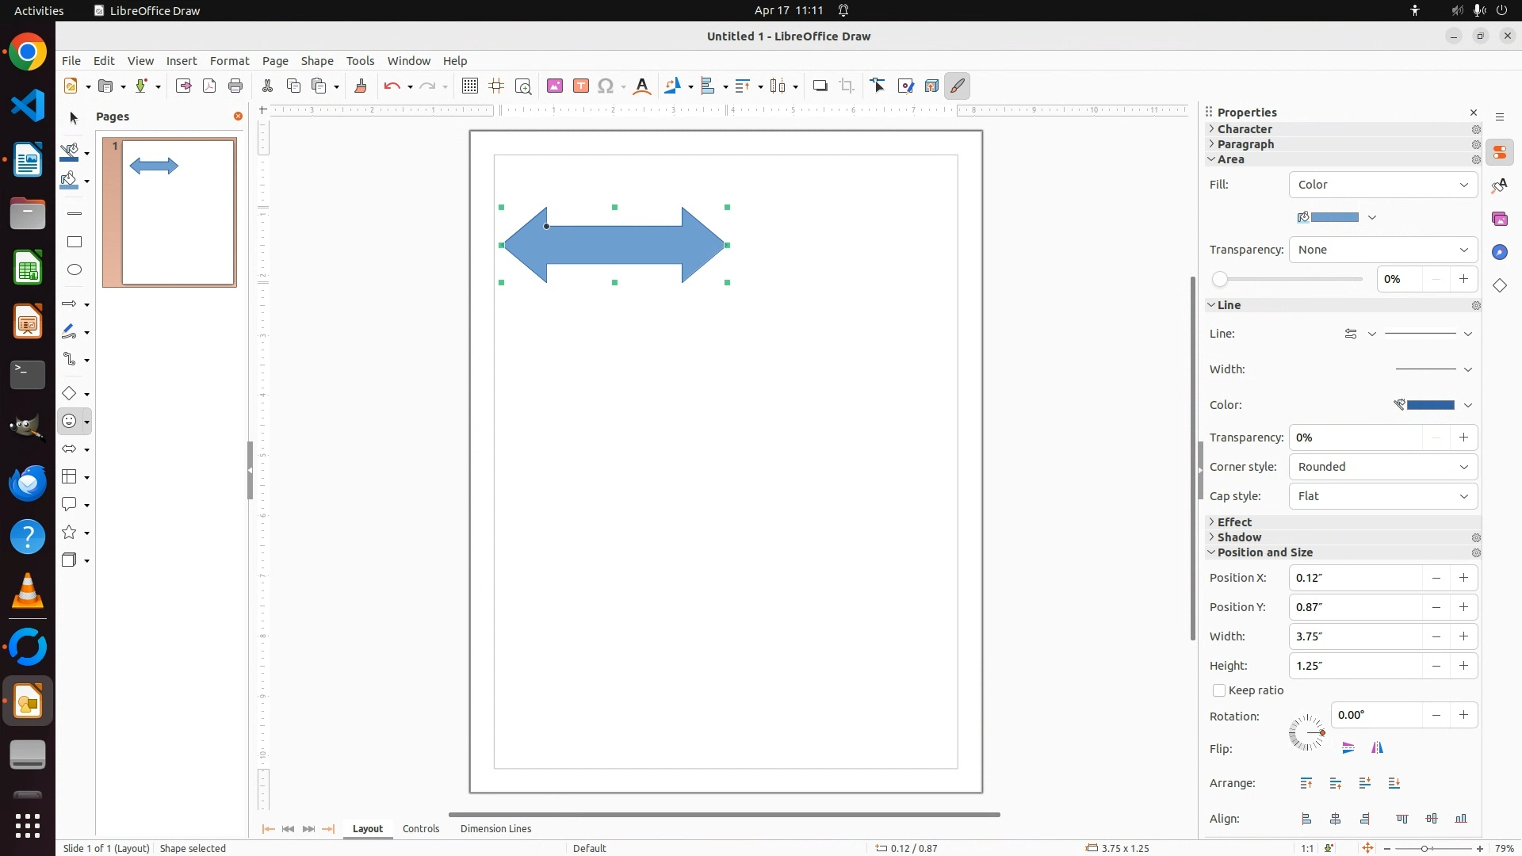Open the Fill type dropdown
Viewport: 1522px width, 856px height.
[1383, 185]
